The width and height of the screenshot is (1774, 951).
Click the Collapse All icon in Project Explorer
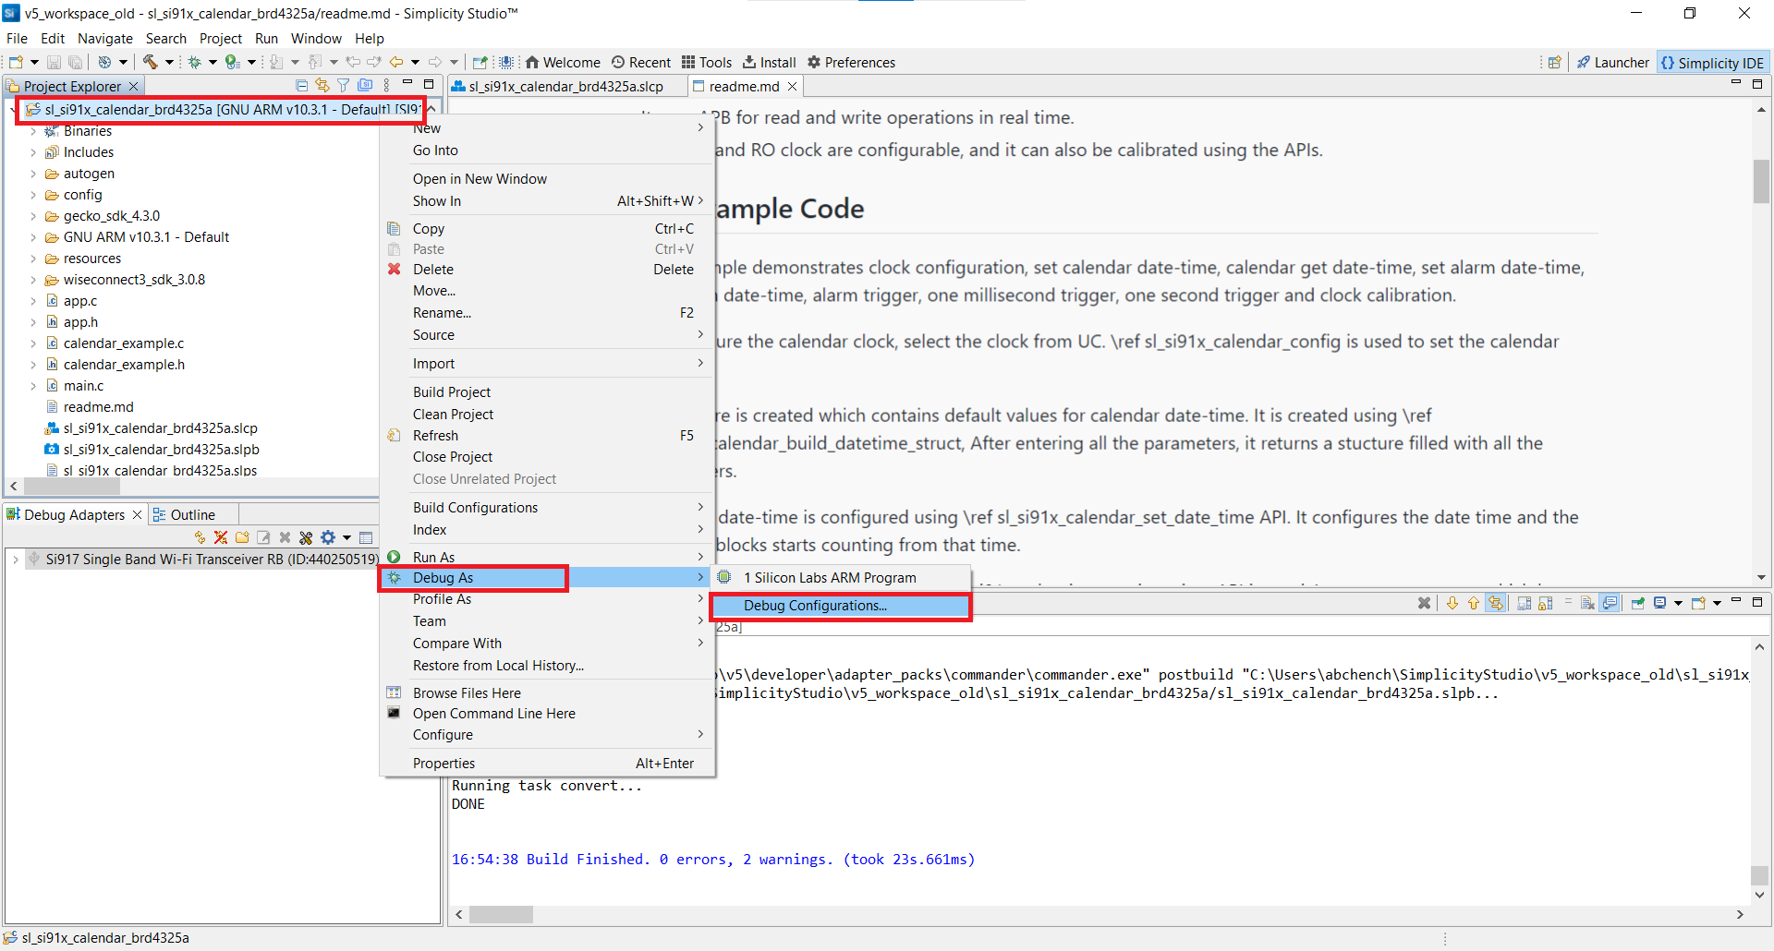(301, 86)
